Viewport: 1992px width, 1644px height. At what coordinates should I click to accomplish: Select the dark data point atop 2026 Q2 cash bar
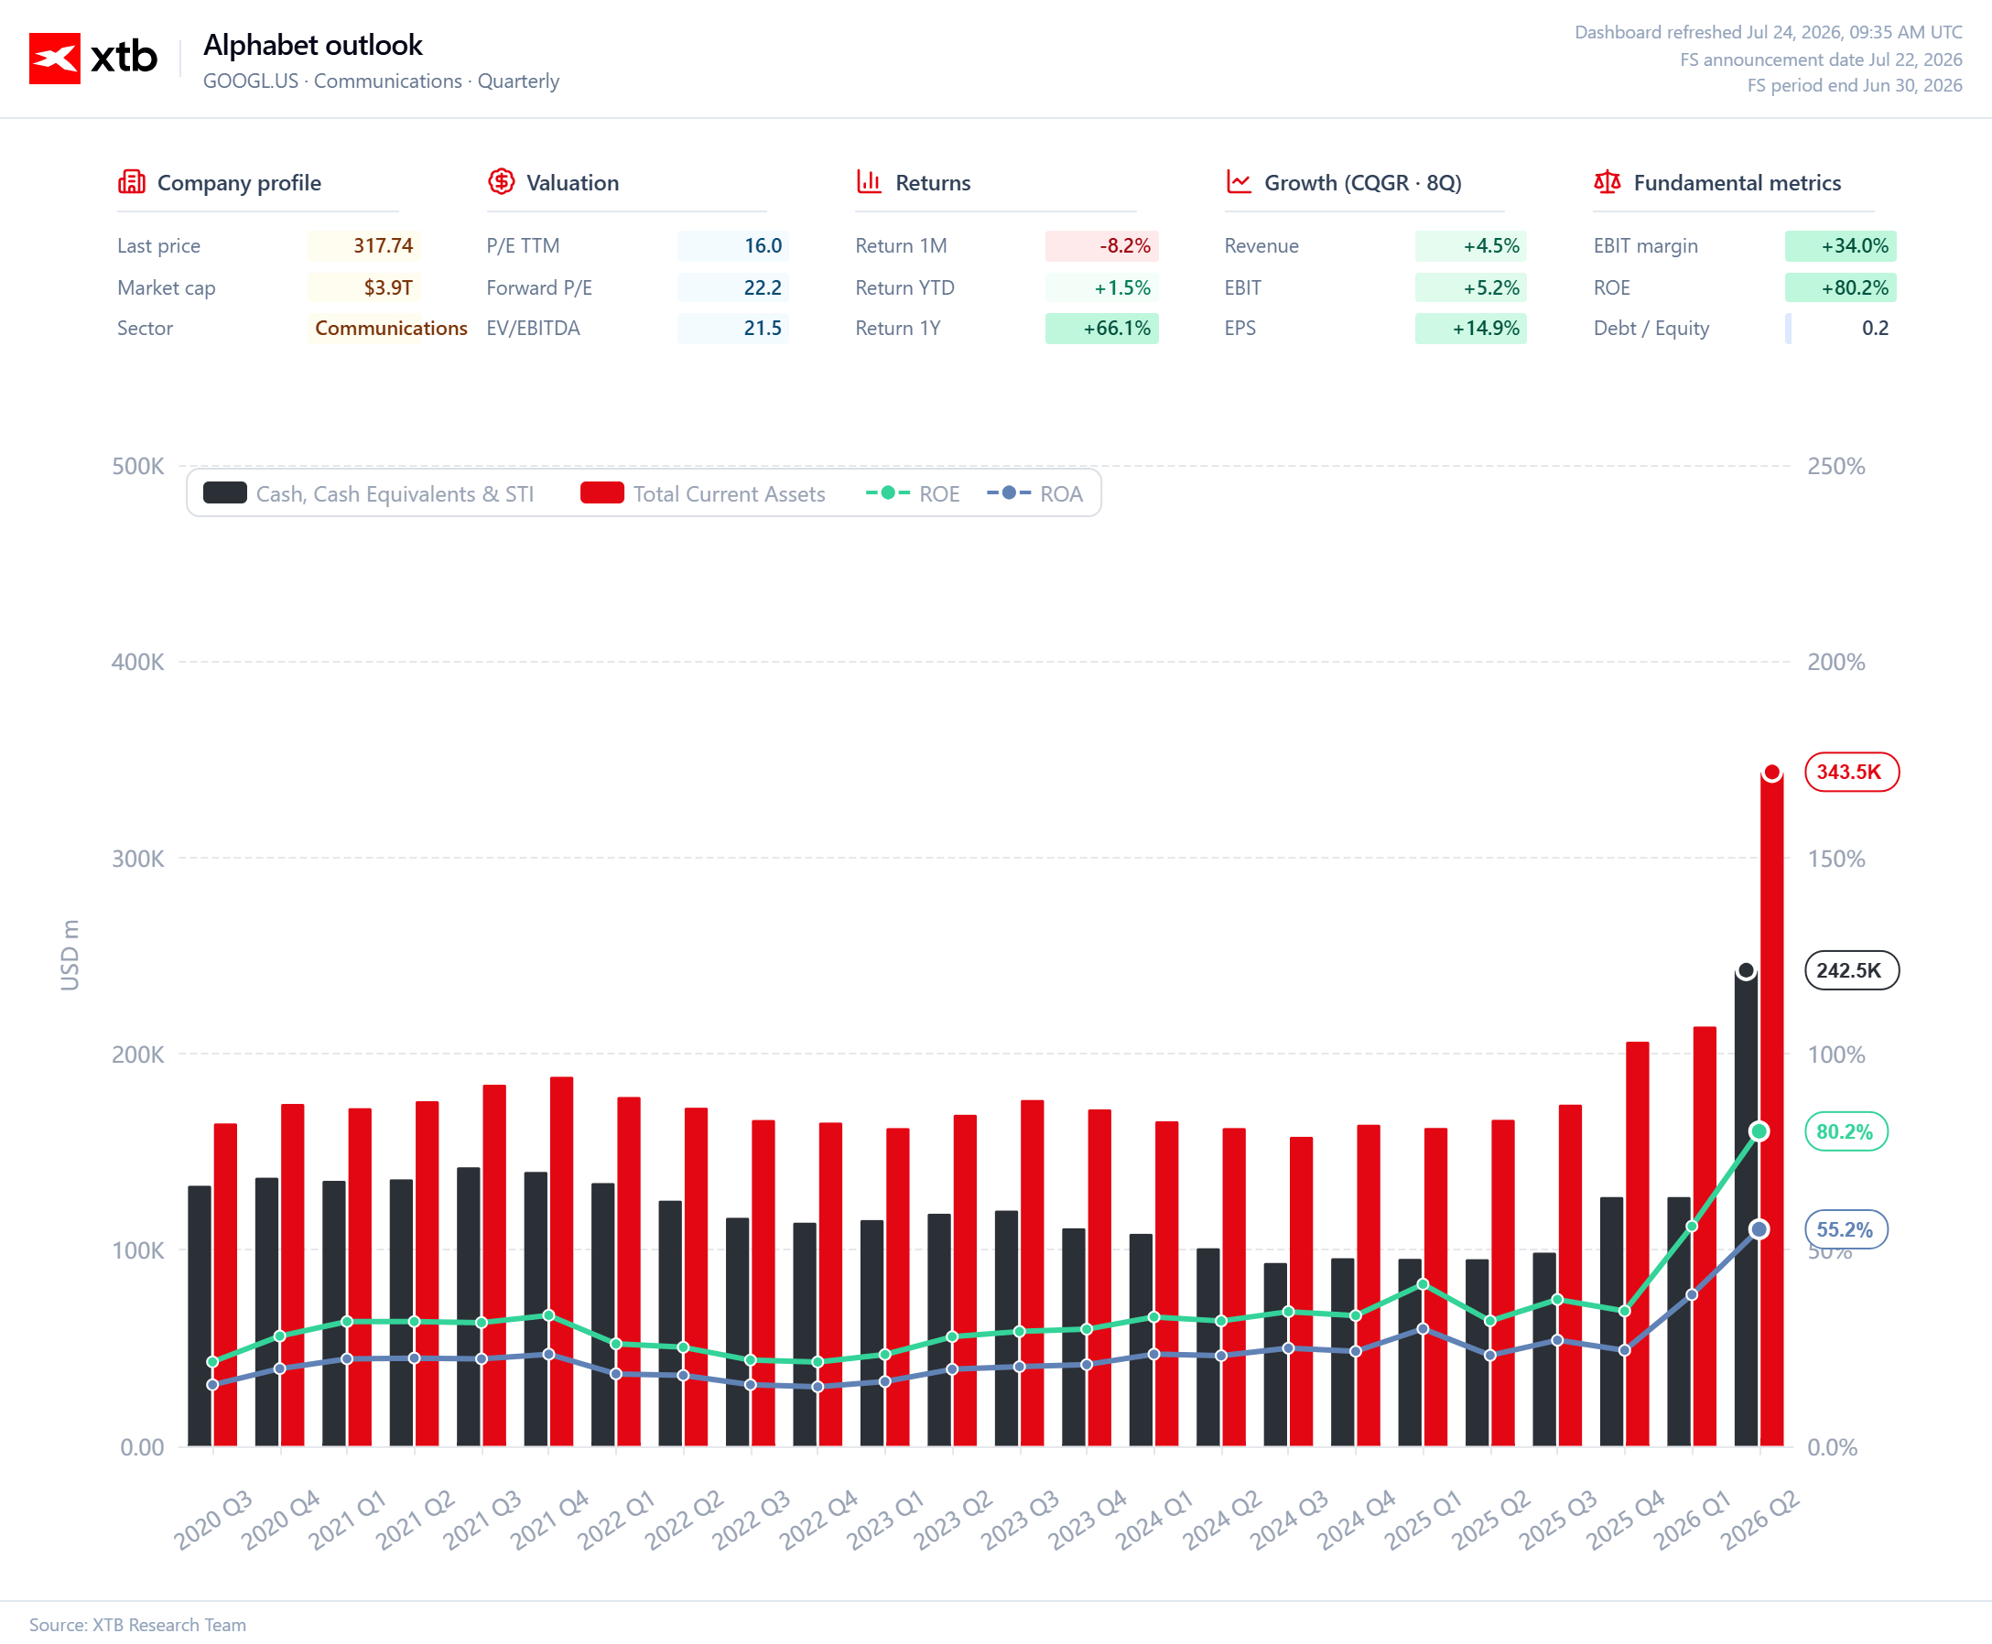tap(1746, 970)
